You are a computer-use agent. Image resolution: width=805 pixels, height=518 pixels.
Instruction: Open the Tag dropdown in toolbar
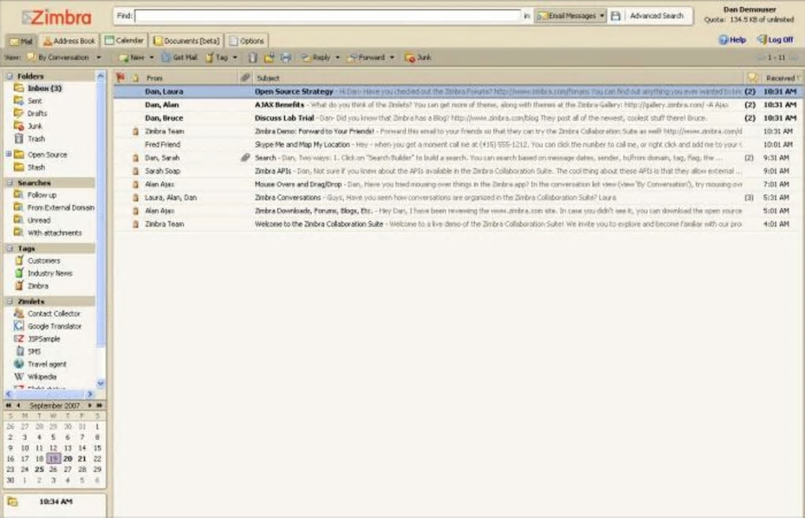pyautogui.click(x=235, y=58)
